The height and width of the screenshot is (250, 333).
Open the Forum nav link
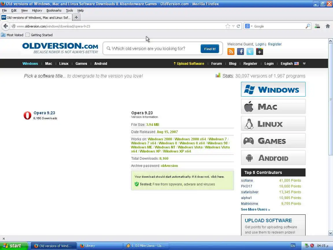[x=217, y=63]
